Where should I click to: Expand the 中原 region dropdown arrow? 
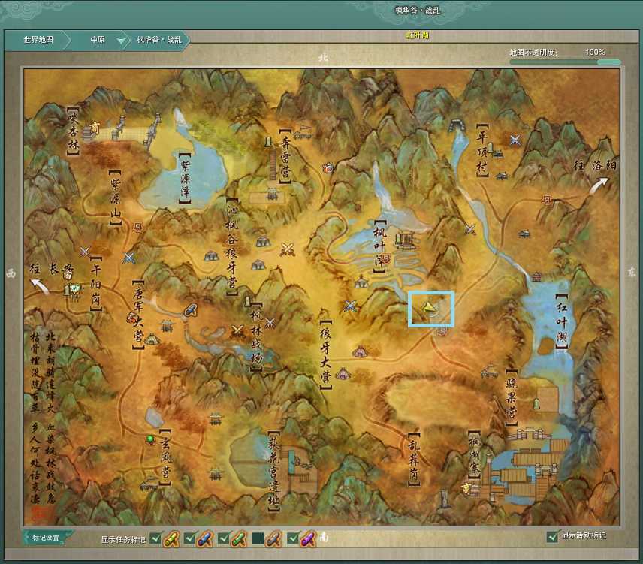[121, 41]
